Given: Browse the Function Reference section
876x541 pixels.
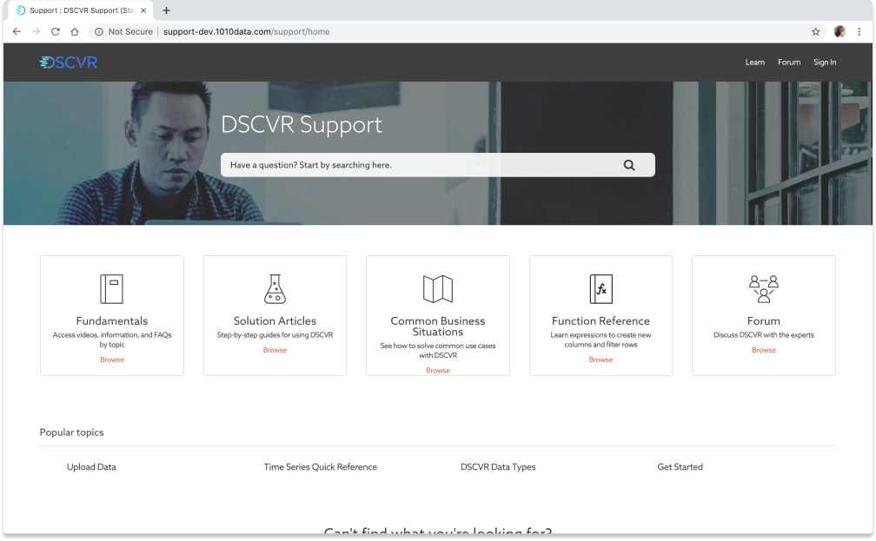Looking at the screenshot, I should (601, 360).
